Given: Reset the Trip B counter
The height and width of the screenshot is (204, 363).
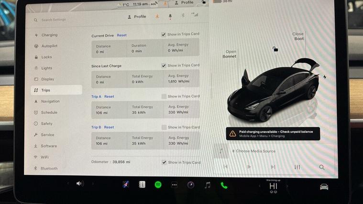Looking at the screenshot, I should point(109,127).
